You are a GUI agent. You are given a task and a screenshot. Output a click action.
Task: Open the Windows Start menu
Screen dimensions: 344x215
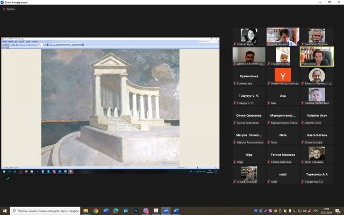click(5, 211)
